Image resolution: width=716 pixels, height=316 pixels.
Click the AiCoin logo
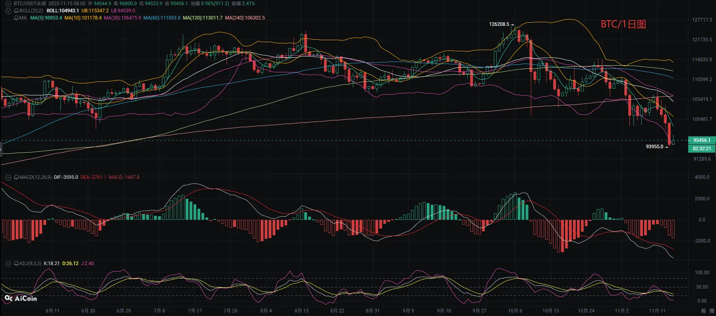click(x=21, y=298)
